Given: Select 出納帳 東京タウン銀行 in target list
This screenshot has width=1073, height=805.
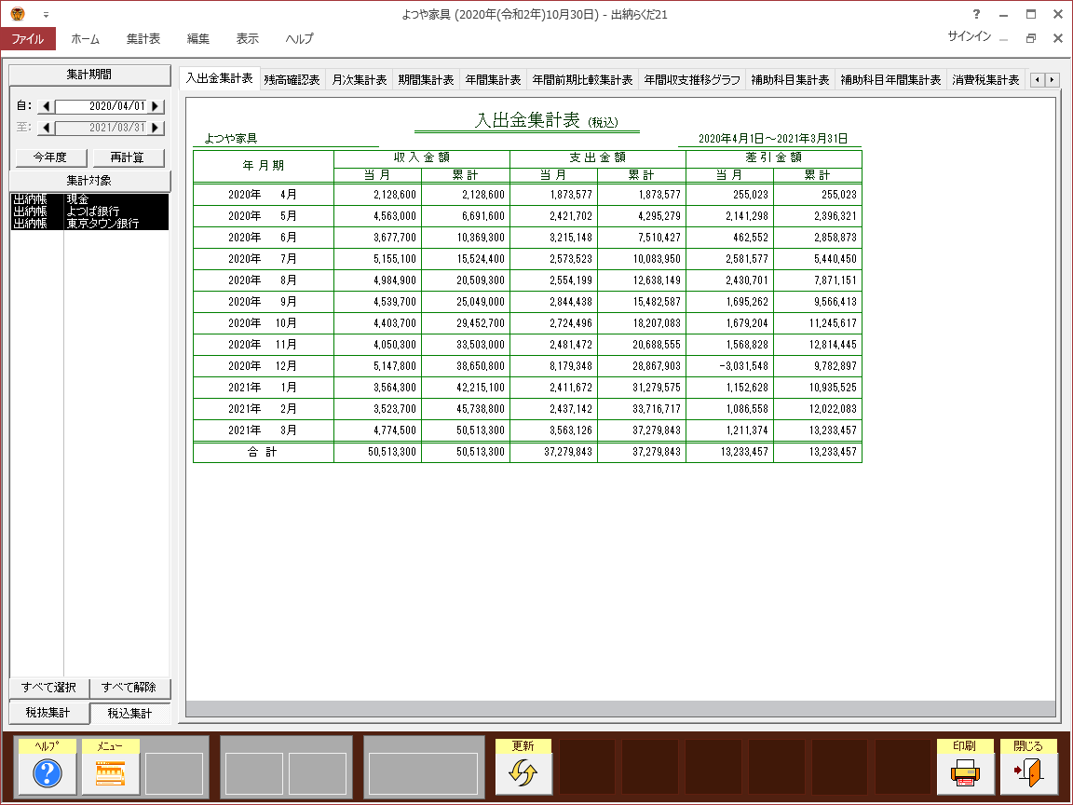Looking at the screenshot, I should click(x=89, y=224).
